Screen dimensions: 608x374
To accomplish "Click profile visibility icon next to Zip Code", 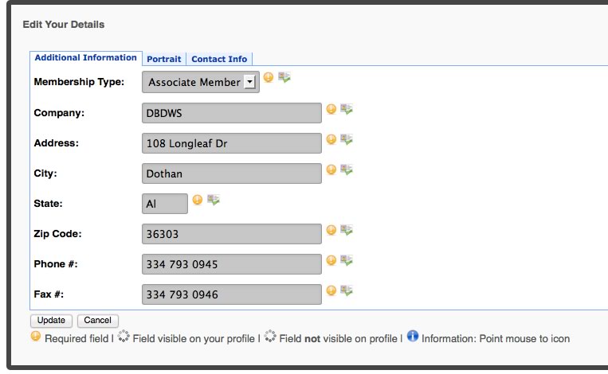I will (x=347, y=230).
